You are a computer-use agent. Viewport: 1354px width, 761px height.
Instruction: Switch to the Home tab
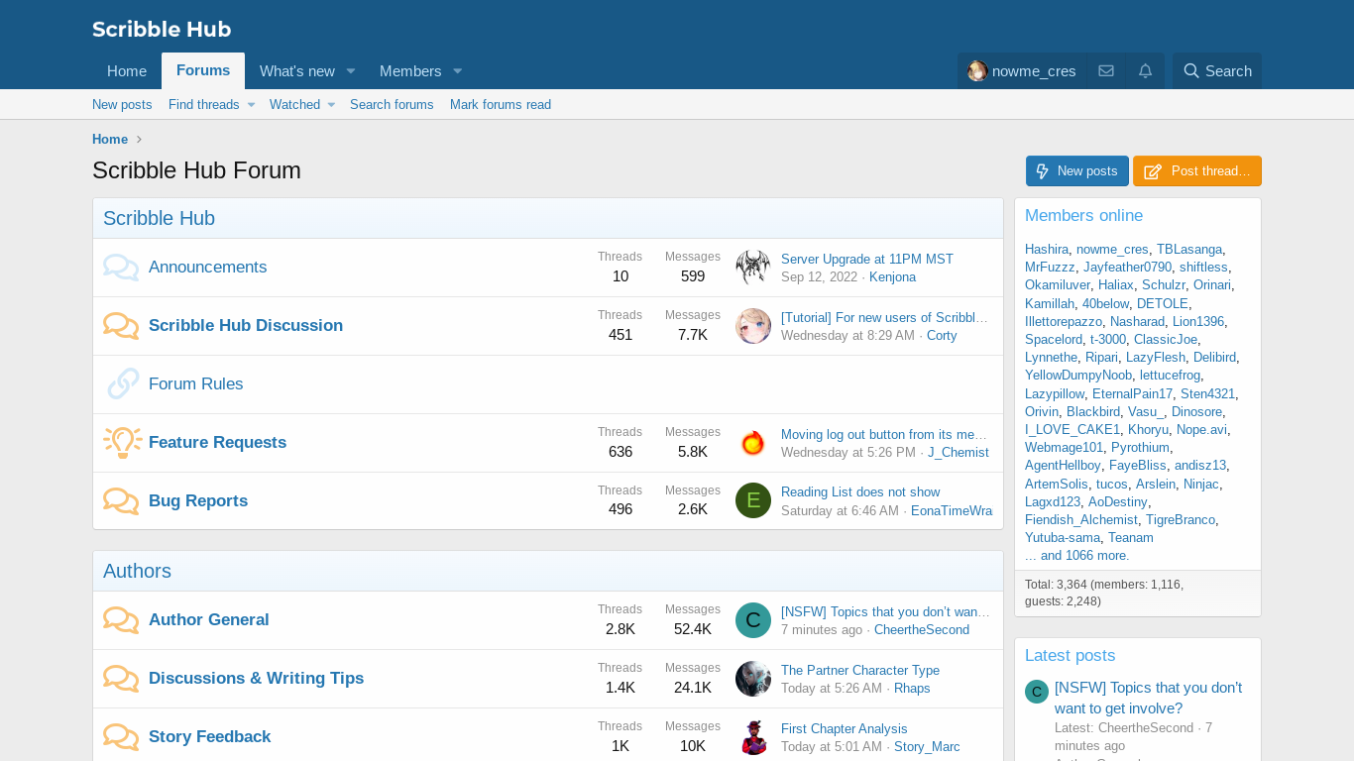point(127,71)
